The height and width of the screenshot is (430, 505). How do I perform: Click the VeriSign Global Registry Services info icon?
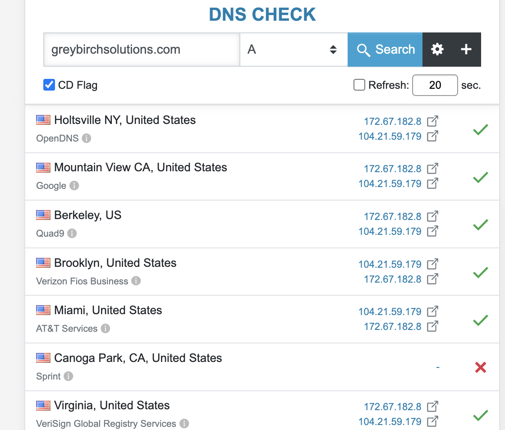click(184, 424)
